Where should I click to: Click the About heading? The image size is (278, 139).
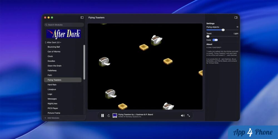click(209, 44)
